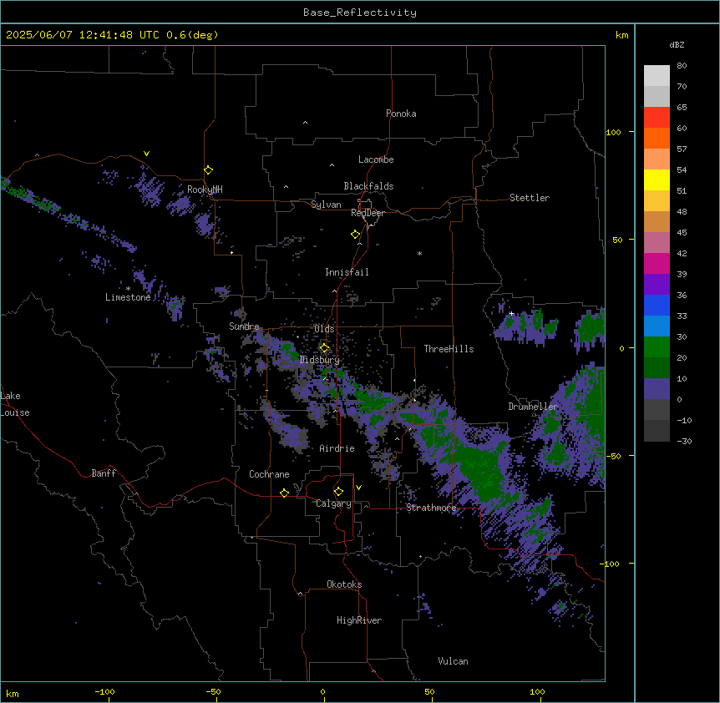The image size is (720, 703).
Task: Click the Innisfail city label
Action: pos(347,272)
